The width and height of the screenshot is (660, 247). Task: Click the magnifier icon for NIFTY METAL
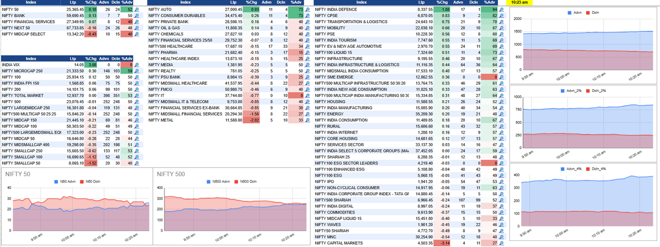[308, 119]
